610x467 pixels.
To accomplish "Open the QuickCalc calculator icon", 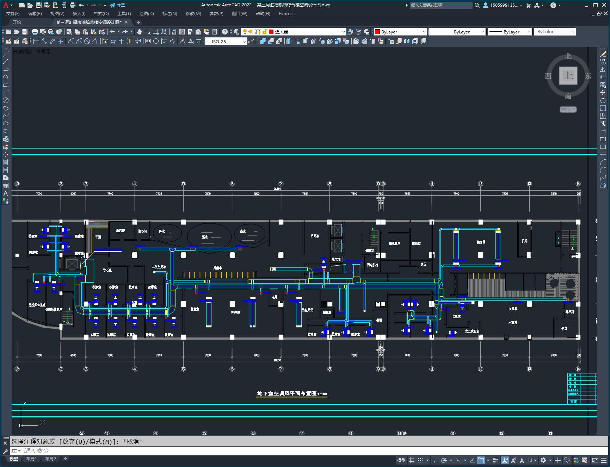I will (215, 32).
